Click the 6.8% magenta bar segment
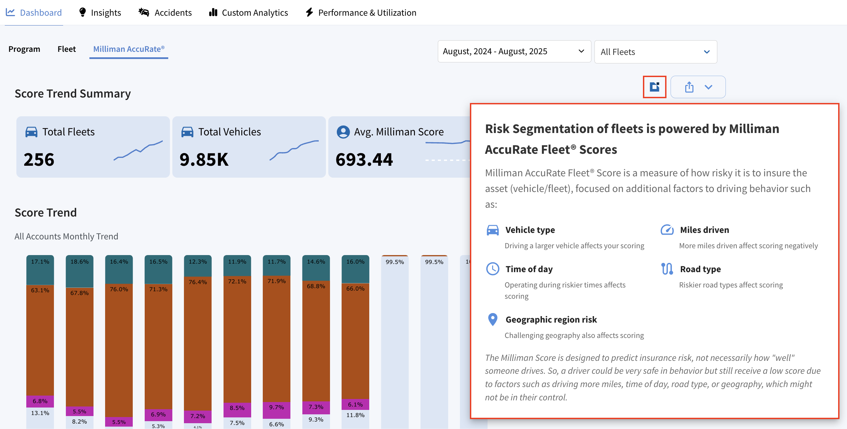The image size is (847, 429). click(40, 401)
